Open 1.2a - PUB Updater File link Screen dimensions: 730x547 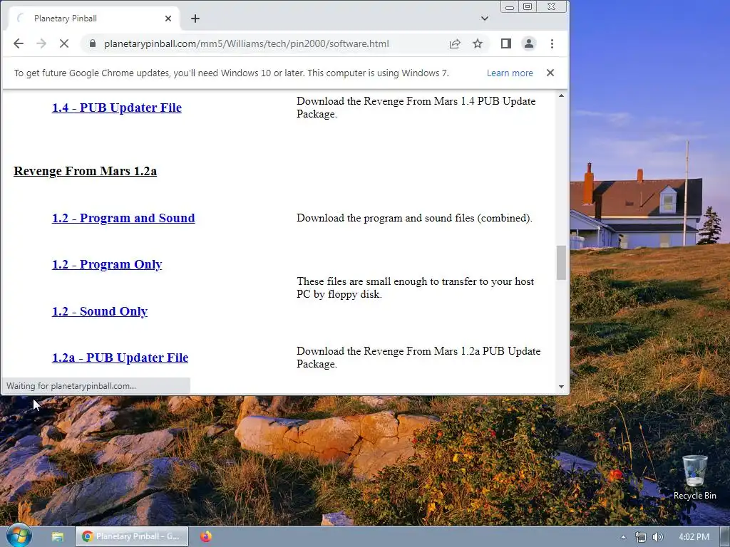tap(120, 358)
